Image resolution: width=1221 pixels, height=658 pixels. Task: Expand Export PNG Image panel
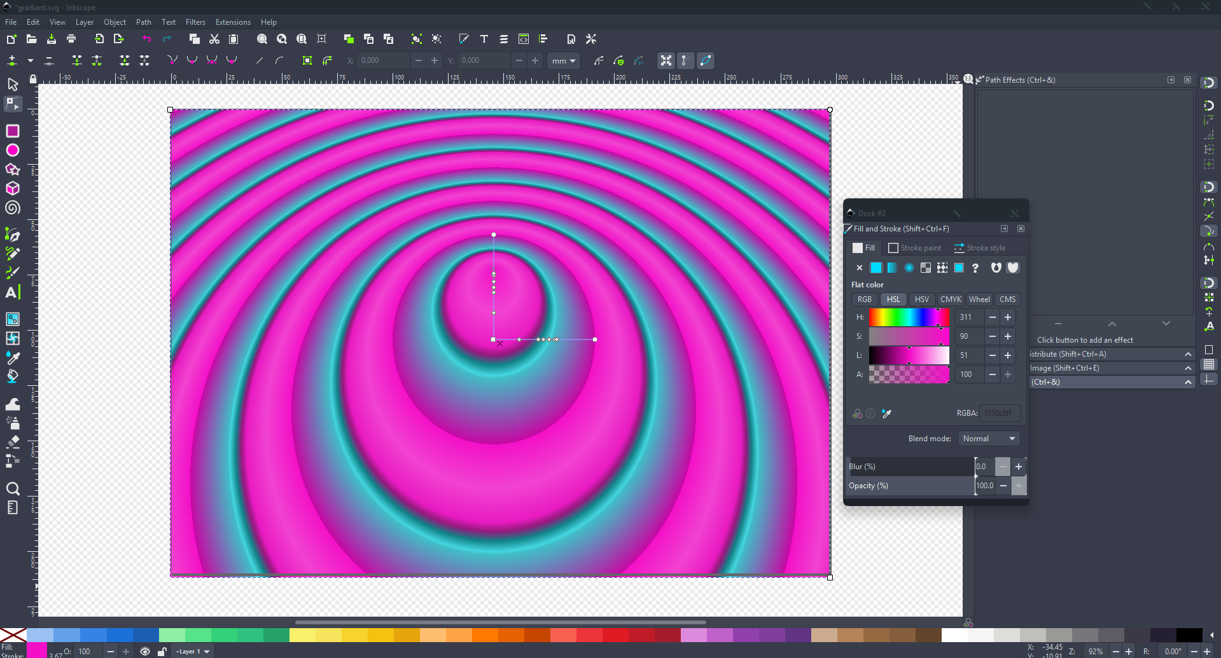1112,368
